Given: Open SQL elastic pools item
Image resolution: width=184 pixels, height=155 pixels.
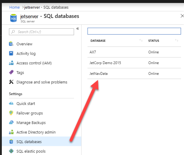Looking at the screenshot, I should click(31, 151).
